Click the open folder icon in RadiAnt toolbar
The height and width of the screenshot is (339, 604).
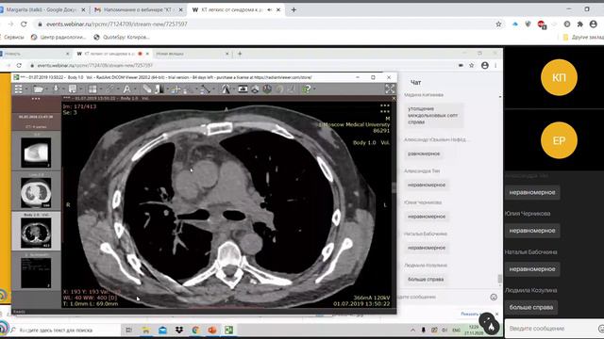(38, 89)
